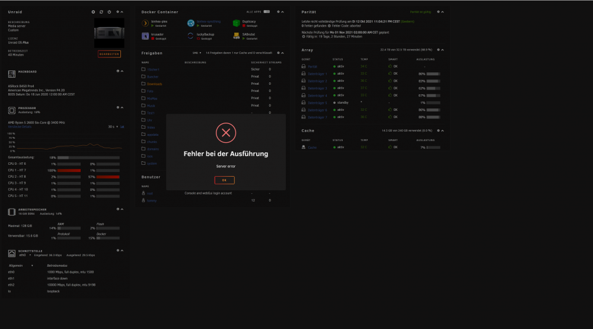
Task: Click the red error X icon in dialog
Action: (x=226, y=133)
